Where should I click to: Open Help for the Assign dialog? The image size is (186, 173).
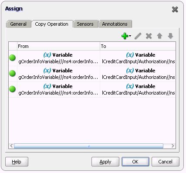[17, 162]
